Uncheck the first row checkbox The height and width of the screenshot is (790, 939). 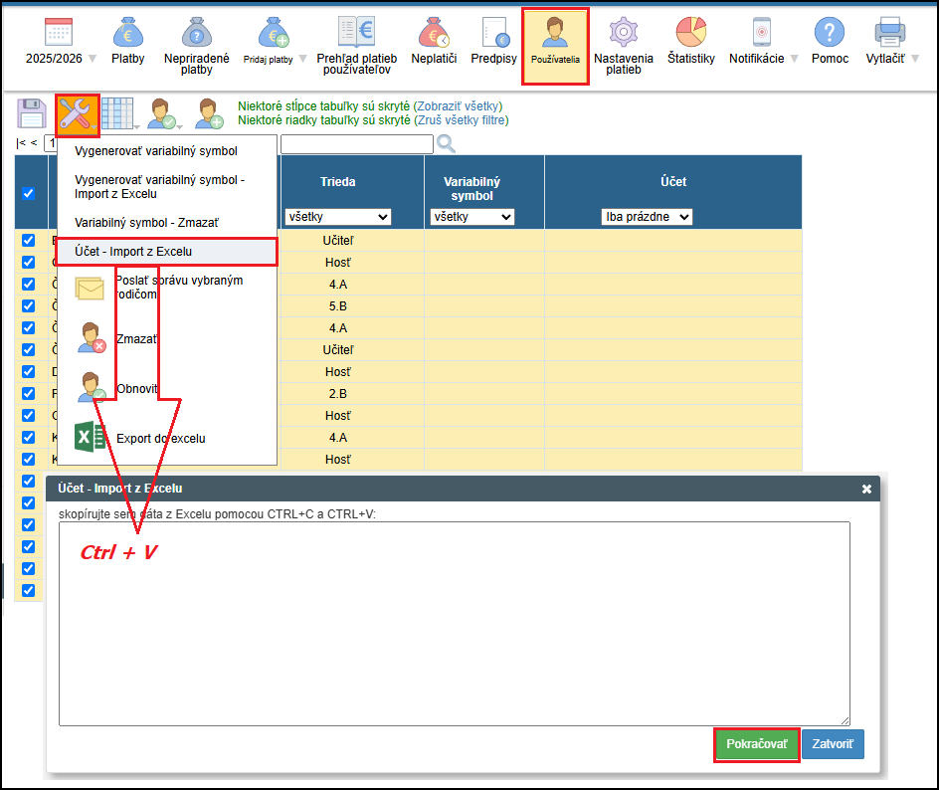point(28,240)
